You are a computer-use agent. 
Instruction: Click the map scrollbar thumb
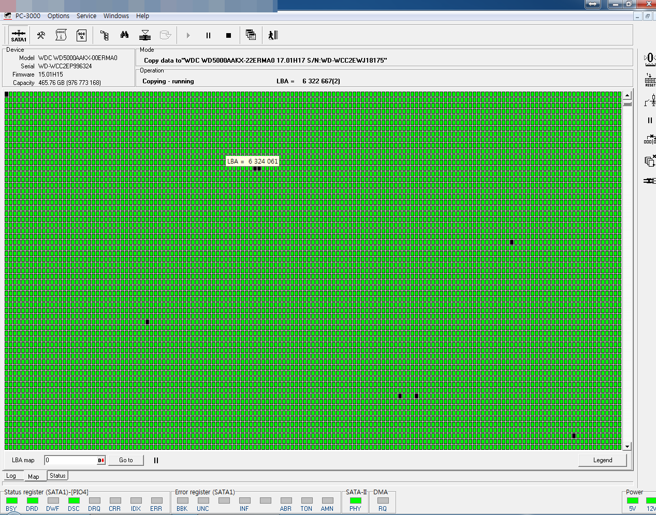pos(628,104)
